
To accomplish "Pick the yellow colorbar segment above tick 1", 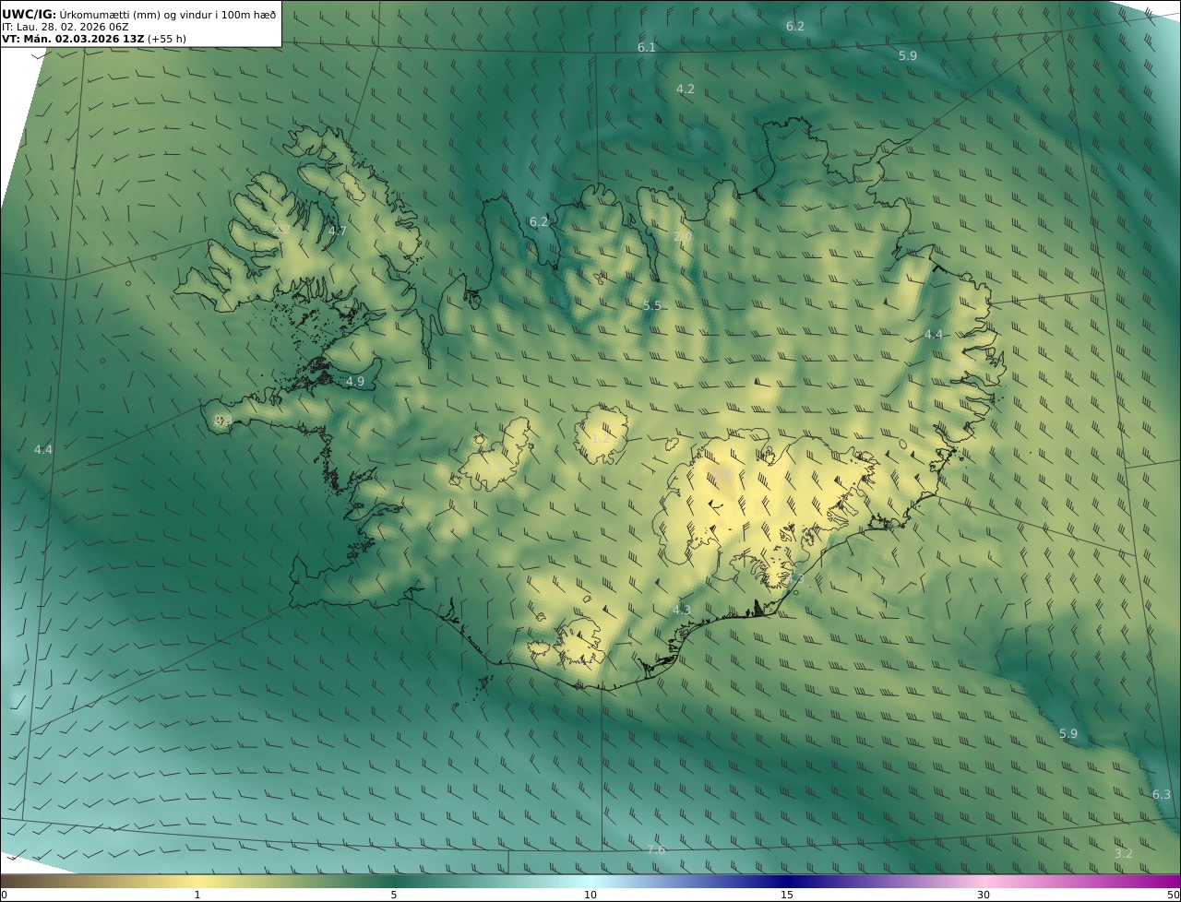I will coord(197,881).
